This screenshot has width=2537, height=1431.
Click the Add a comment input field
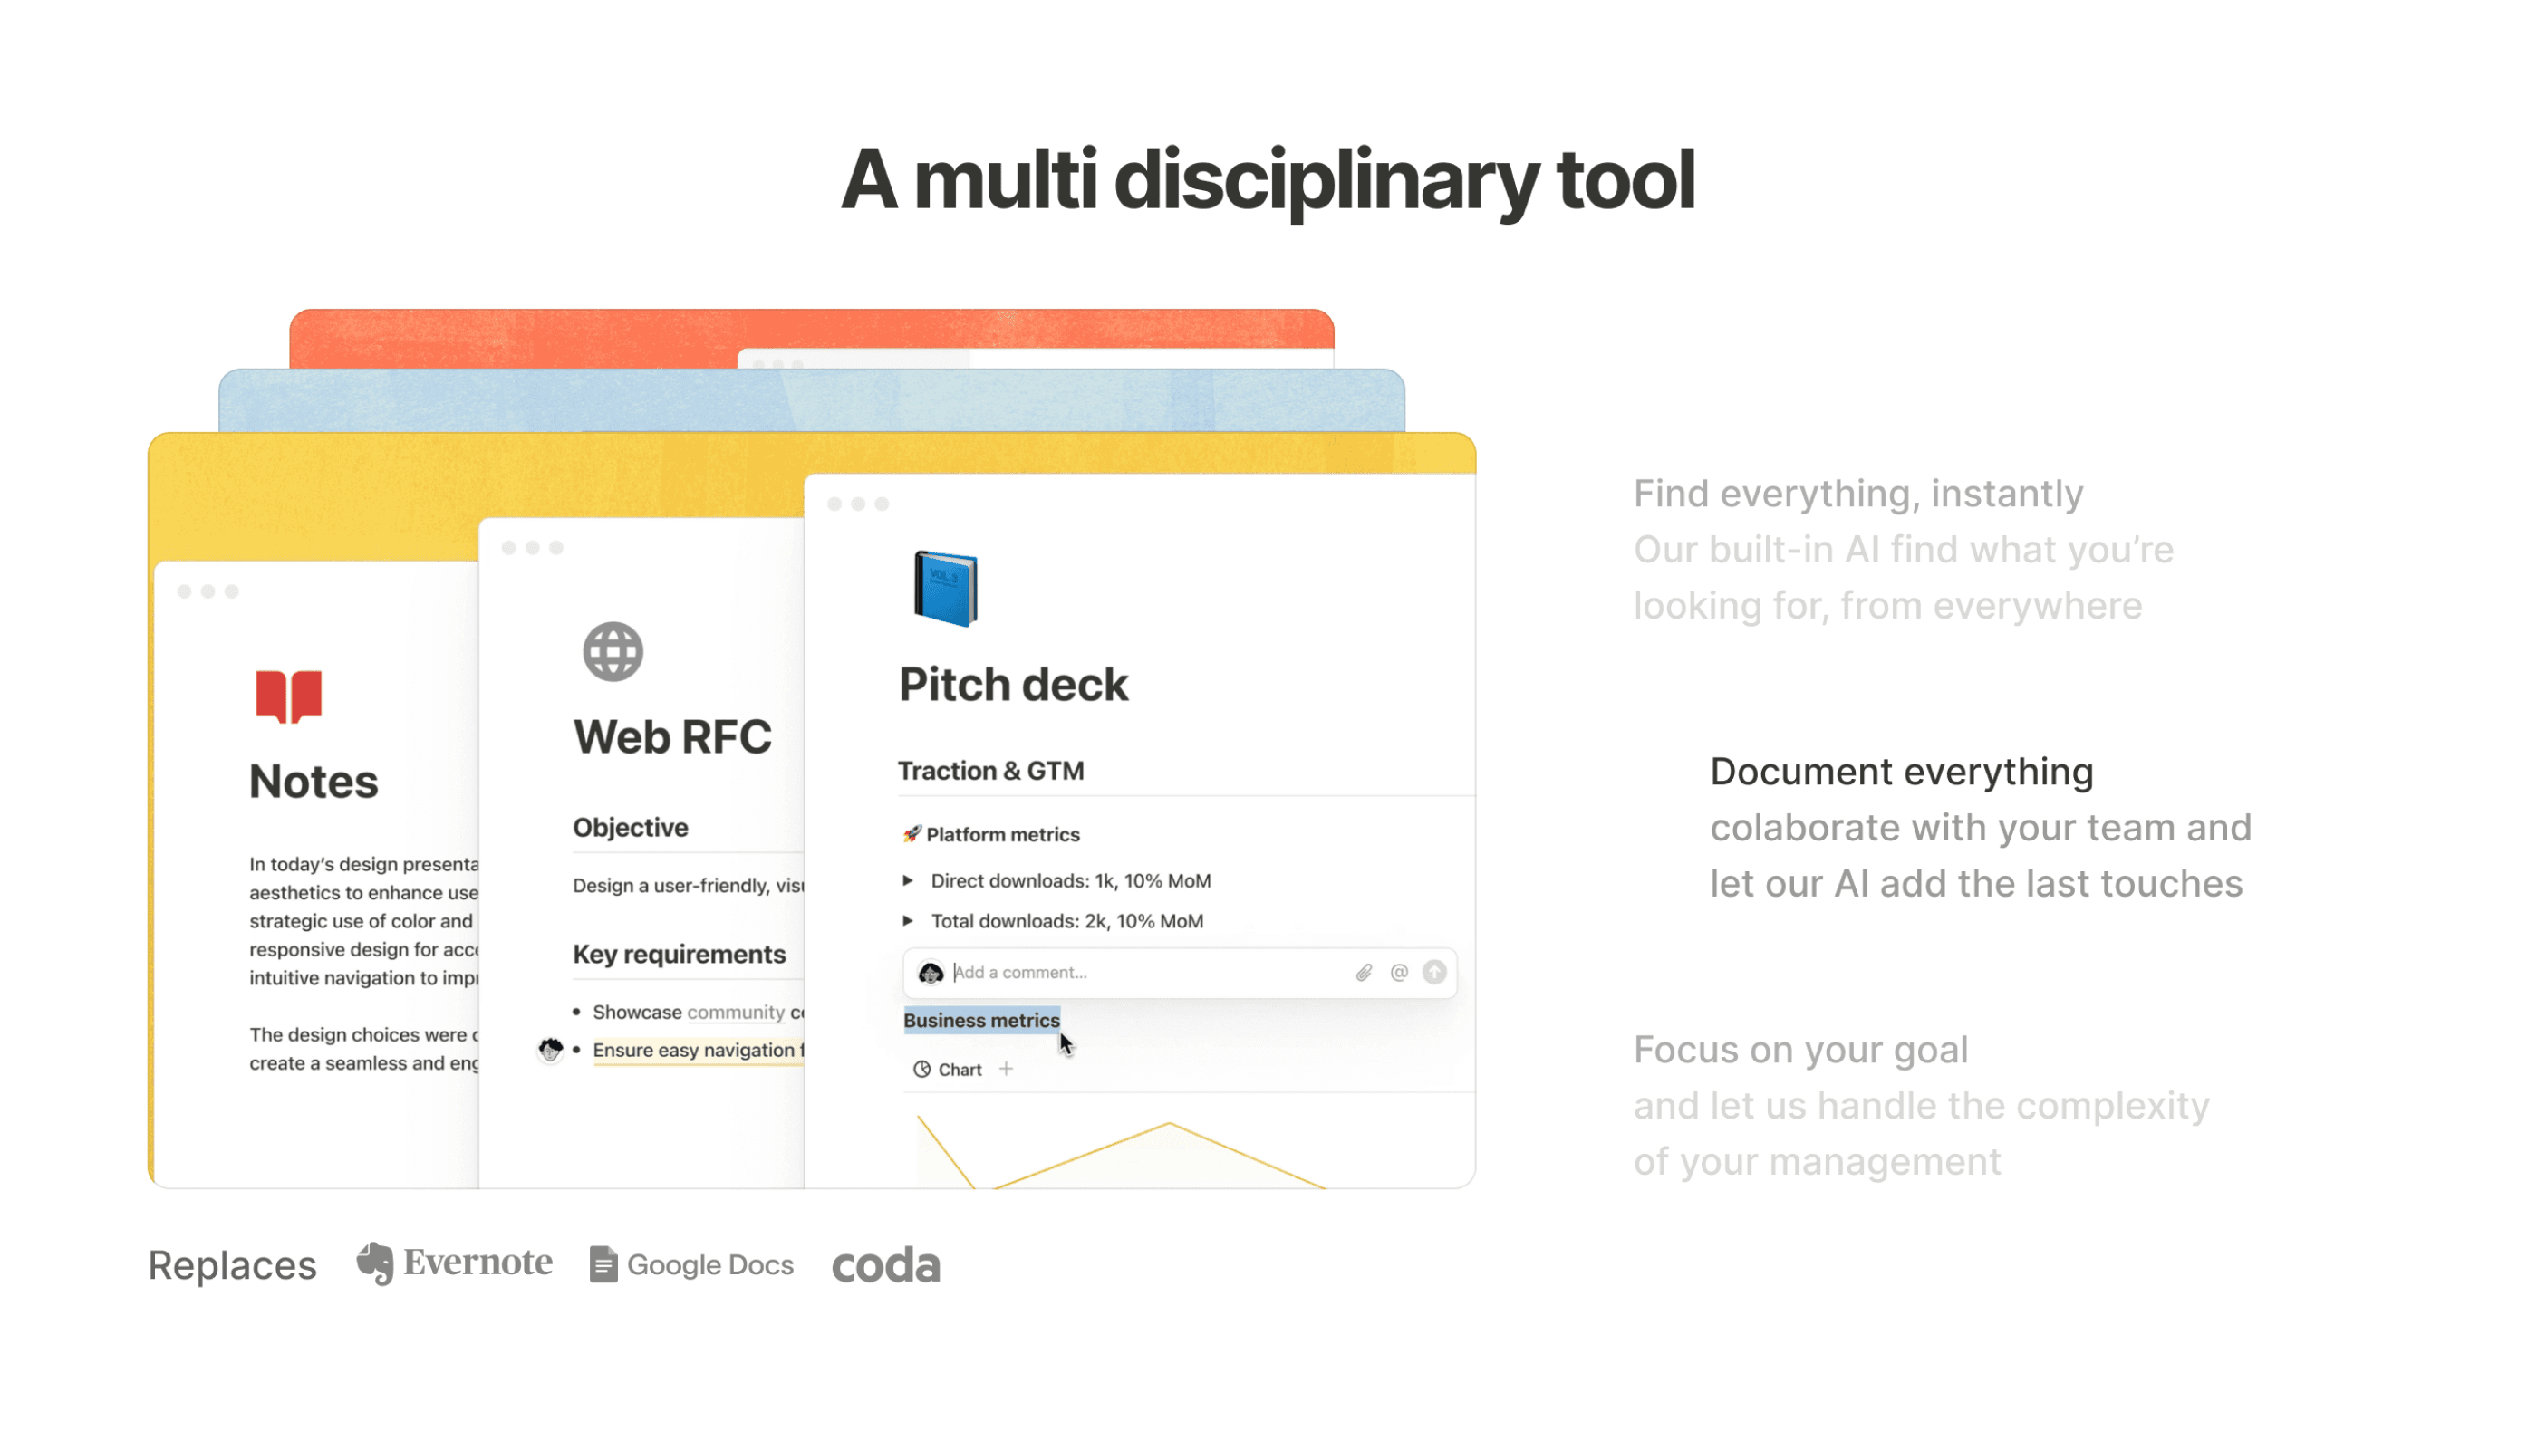[1143, 973]
